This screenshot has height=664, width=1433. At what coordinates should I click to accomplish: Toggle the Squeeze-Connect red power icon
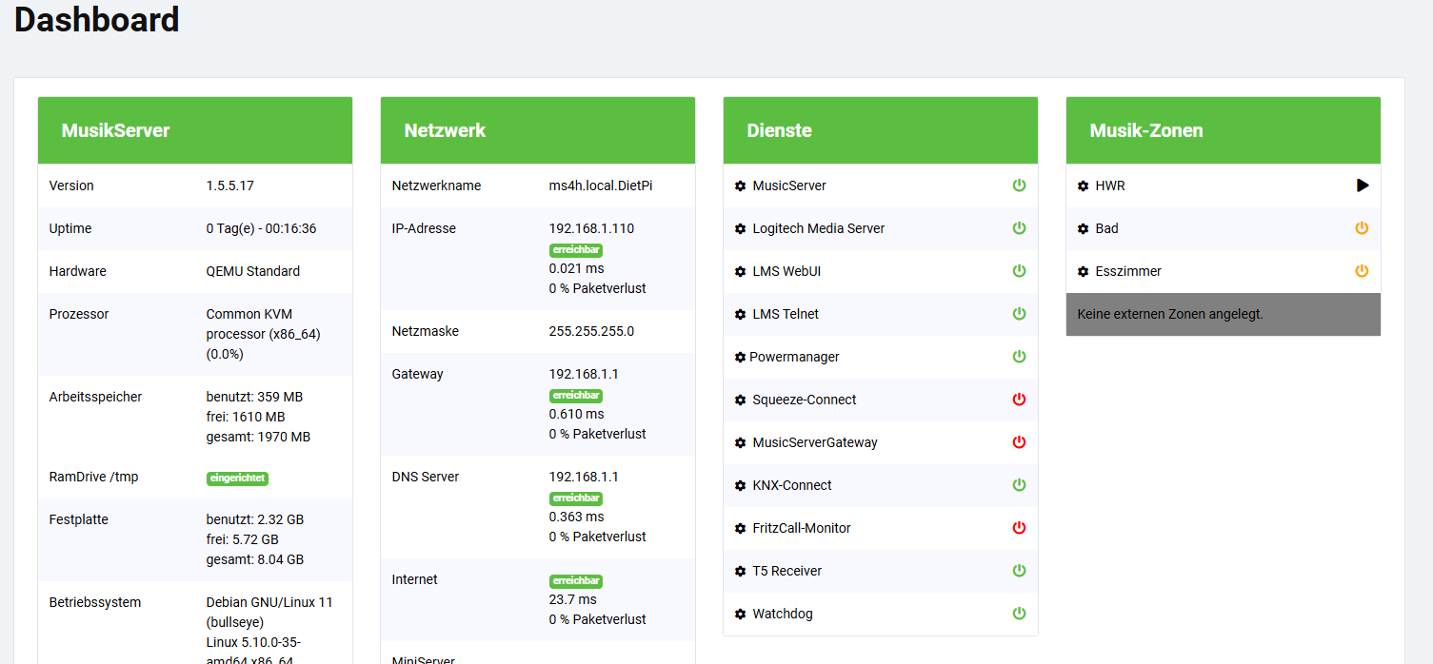pos(1019,400)
